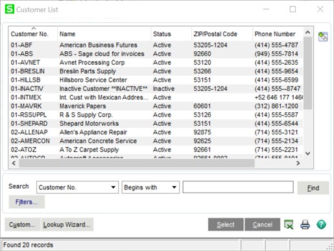This screenshot has height=251, width=334.
Task: Click phone number (312) 861-1200
Action: (x=276, y=106)
